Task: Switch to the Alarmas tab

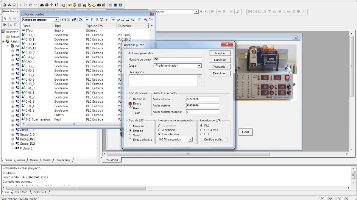Action: point(21,160)
